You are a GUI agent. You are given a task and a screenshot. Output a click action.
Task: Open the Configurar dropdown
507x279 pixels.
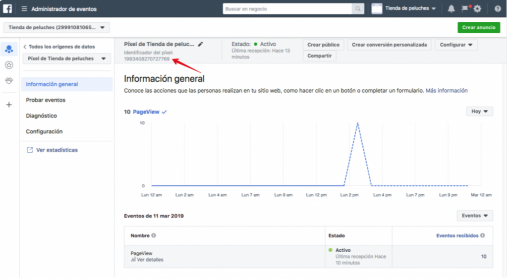coord(455,45)
